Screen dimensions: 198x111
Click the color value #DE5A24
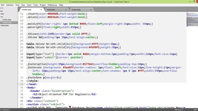point(53,17)
